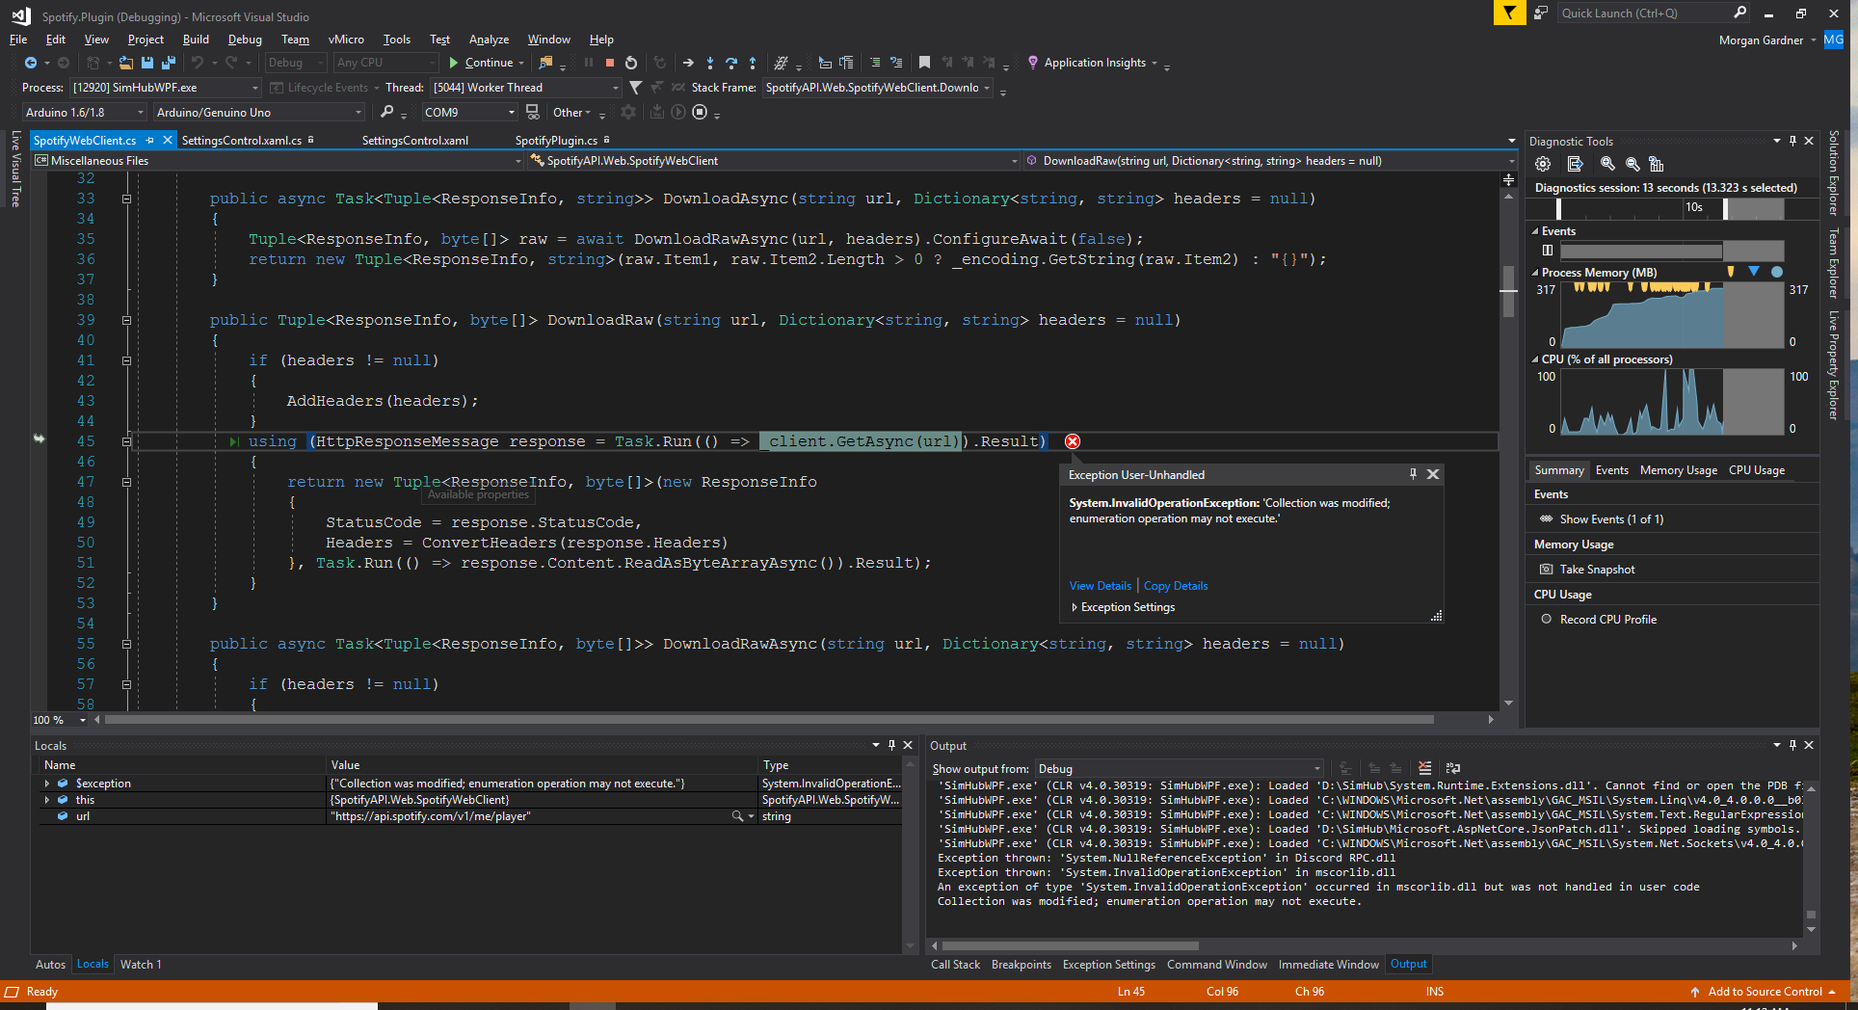Open the COM9 port dropdown
The height and width of the screenshot is (1010, 1858).
tap(470, 112)
